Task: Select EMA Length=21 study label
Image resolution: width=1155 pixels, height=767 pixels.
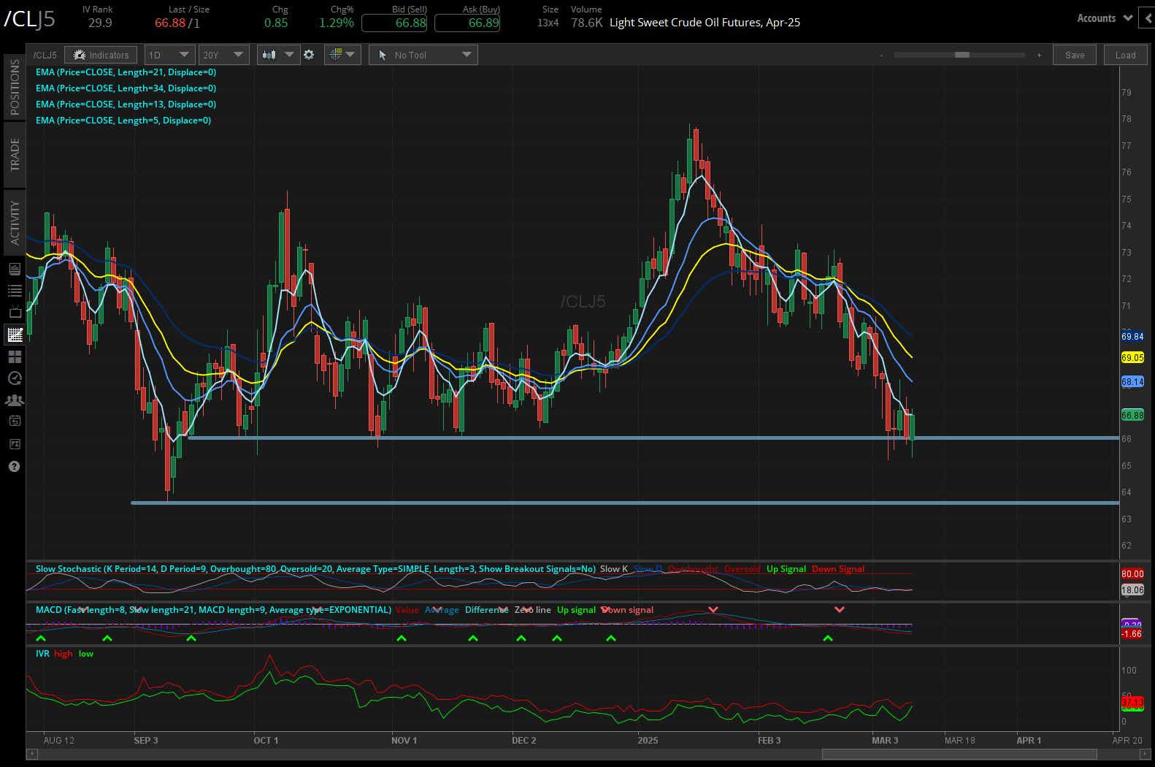Action: coord(126,72)
